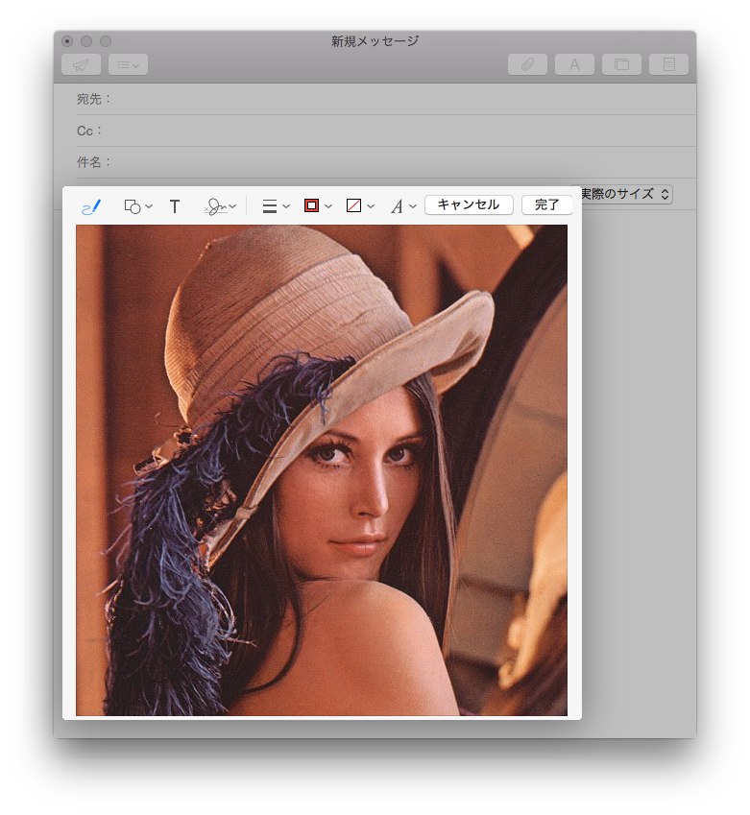The height and width of the screenshot is (815, 750).
Task: Open the line thickness options
Action: point(270,206)
